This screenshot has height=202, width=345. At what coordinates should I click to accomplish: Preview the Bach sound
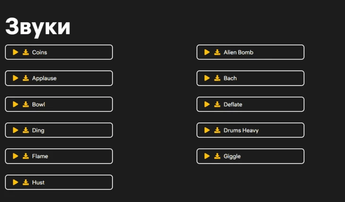[x=207, y=78]
